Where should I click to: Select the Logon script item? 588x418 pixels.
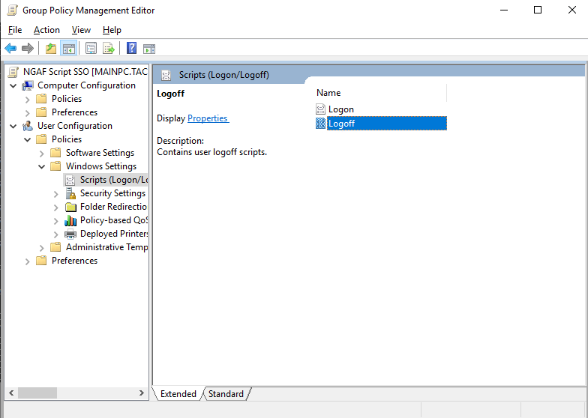click(340, 109)
